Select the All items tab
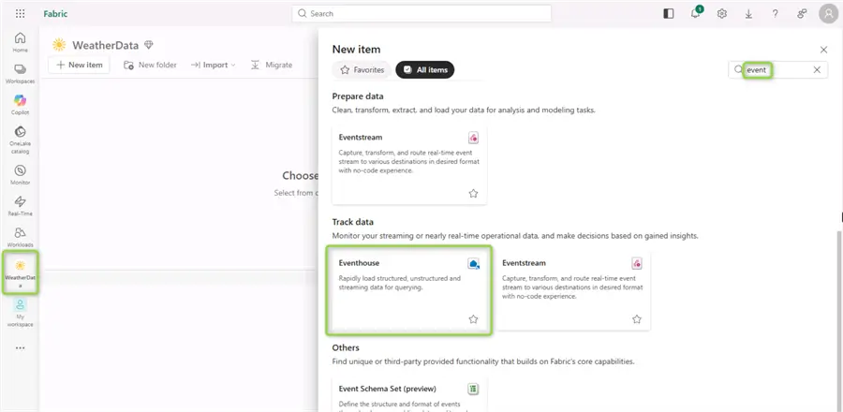Viewport: 843px width, 412px height. tap(424, 70)
